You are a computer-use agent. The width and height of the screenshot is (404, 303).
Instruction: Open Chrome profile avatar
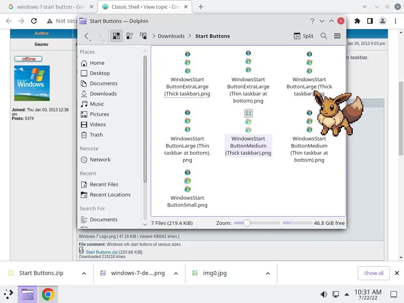pos(383,21)
